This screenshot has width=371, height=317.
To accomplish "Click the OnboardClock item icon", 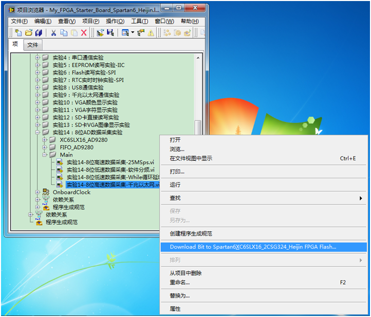I will [46, 192].
